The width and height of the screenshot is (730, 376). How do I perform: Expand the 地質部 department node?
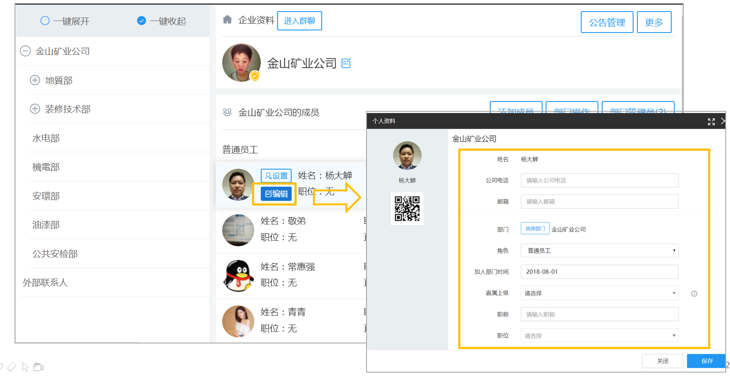pos(35,80)
